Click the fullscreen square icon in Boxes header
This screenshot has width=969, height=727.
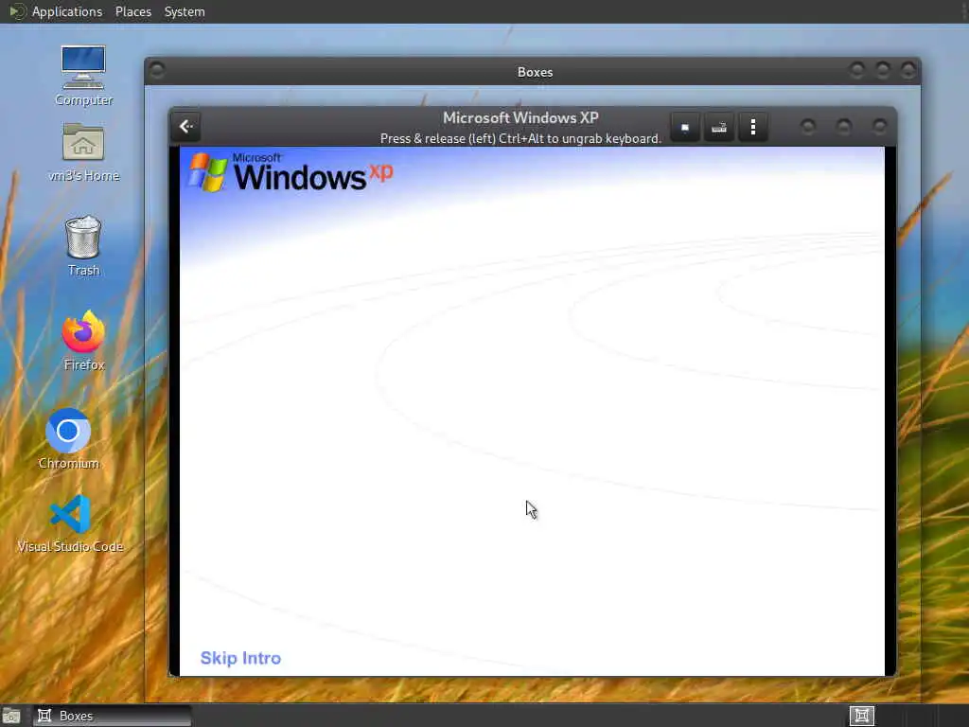pos(685,128)
